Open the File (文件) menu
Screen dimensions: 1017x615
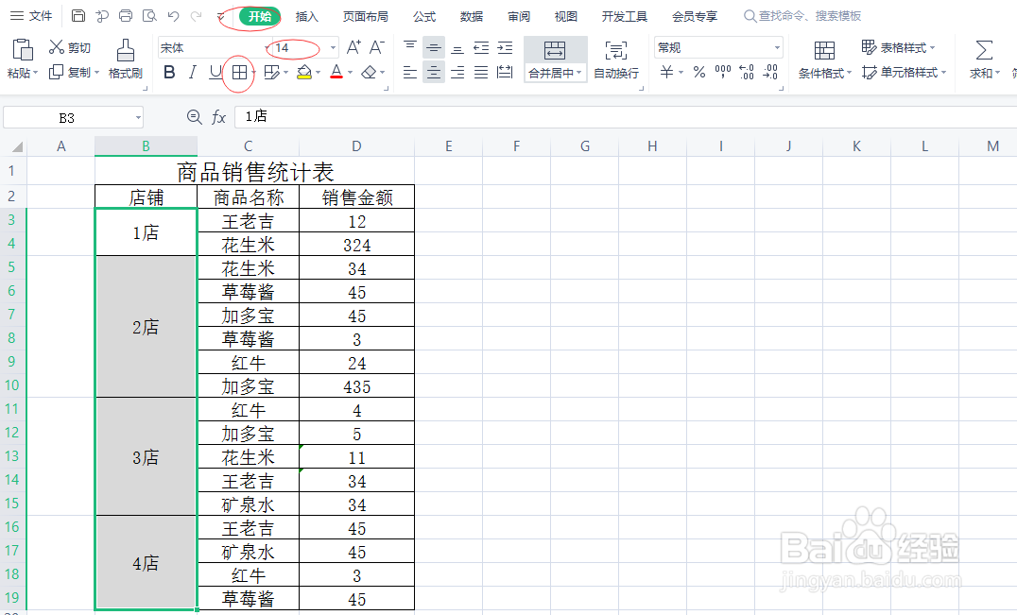(31, 15)
